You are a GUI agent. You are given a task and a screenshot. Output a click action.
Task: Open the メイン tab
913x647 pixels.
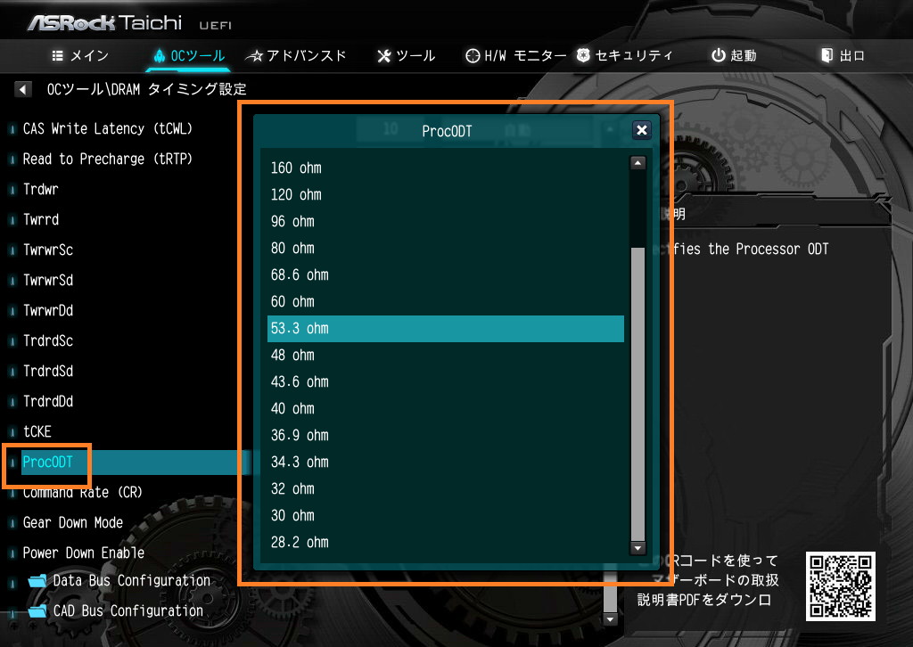tap(80, 56)
